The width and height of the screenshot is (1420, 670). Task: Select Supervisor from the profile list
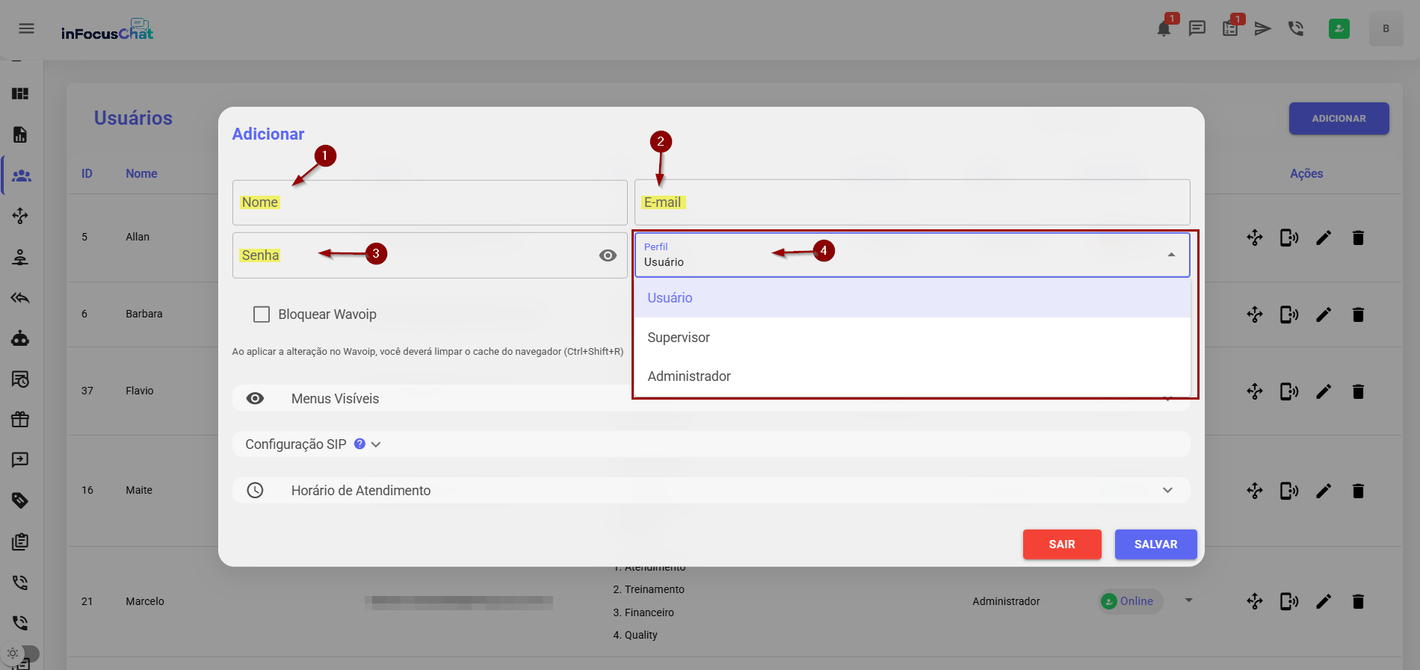[x=679, y=338]
